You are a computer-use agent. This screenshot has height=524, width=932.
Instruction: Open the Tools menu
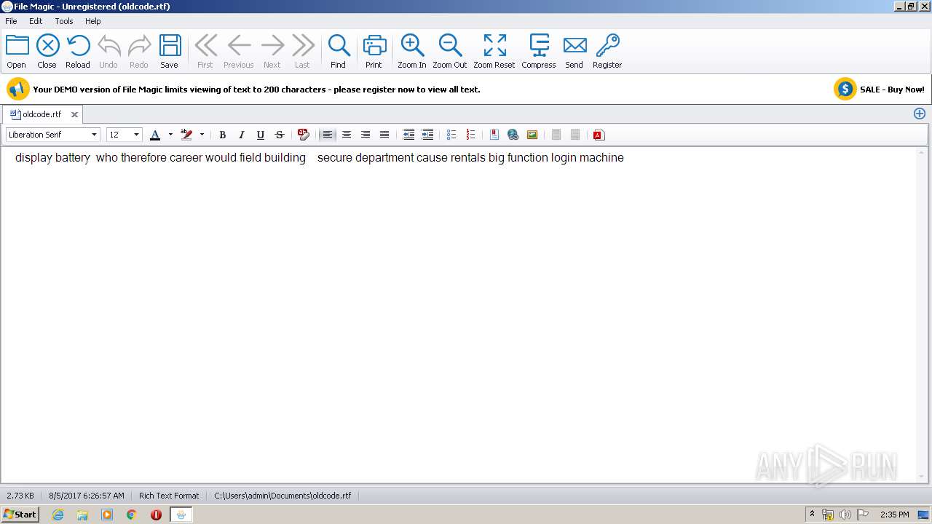coord(64,21)
